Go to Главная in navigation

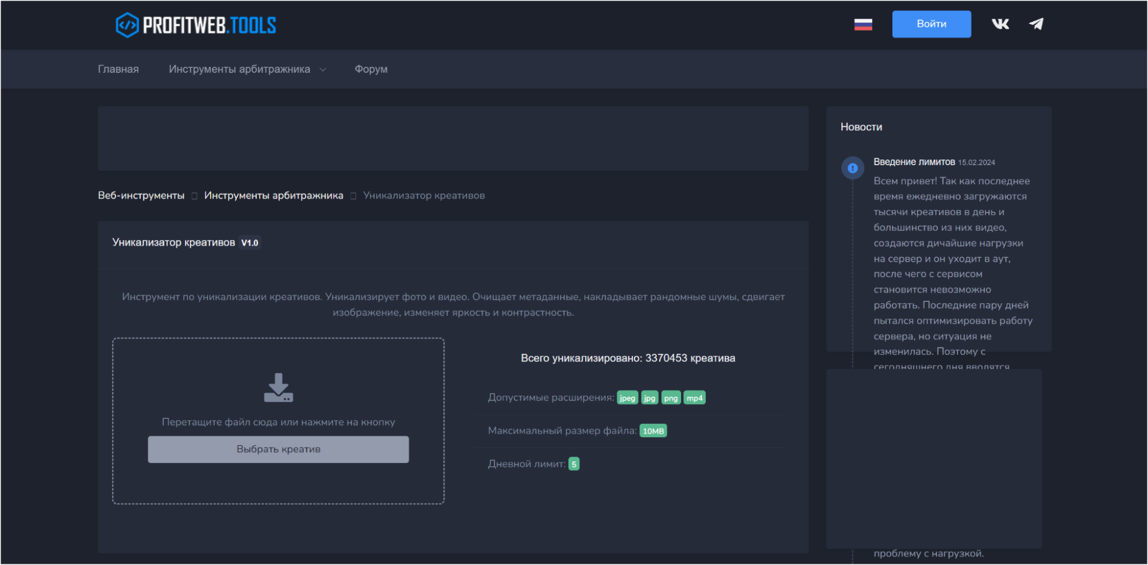point(118,69)
